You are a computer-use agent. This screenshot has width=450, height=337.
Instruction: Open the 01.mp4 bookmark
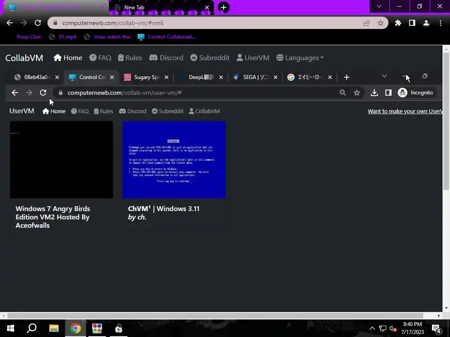tap(63, 37)
